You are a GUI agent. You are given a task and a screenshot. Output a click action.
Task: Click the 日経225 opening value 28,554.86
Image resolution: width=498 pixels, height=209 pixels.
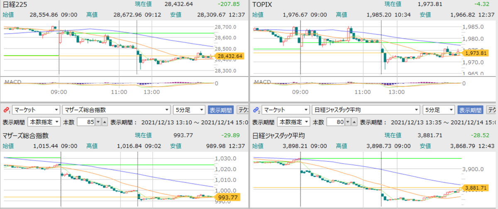pyautogui.click(x=44, y=14)
